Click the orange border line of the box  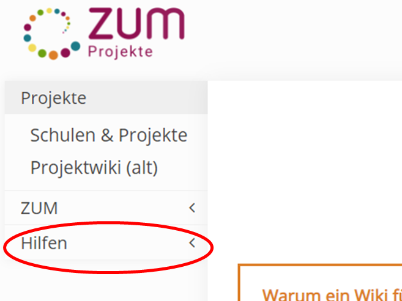point(321,265)
